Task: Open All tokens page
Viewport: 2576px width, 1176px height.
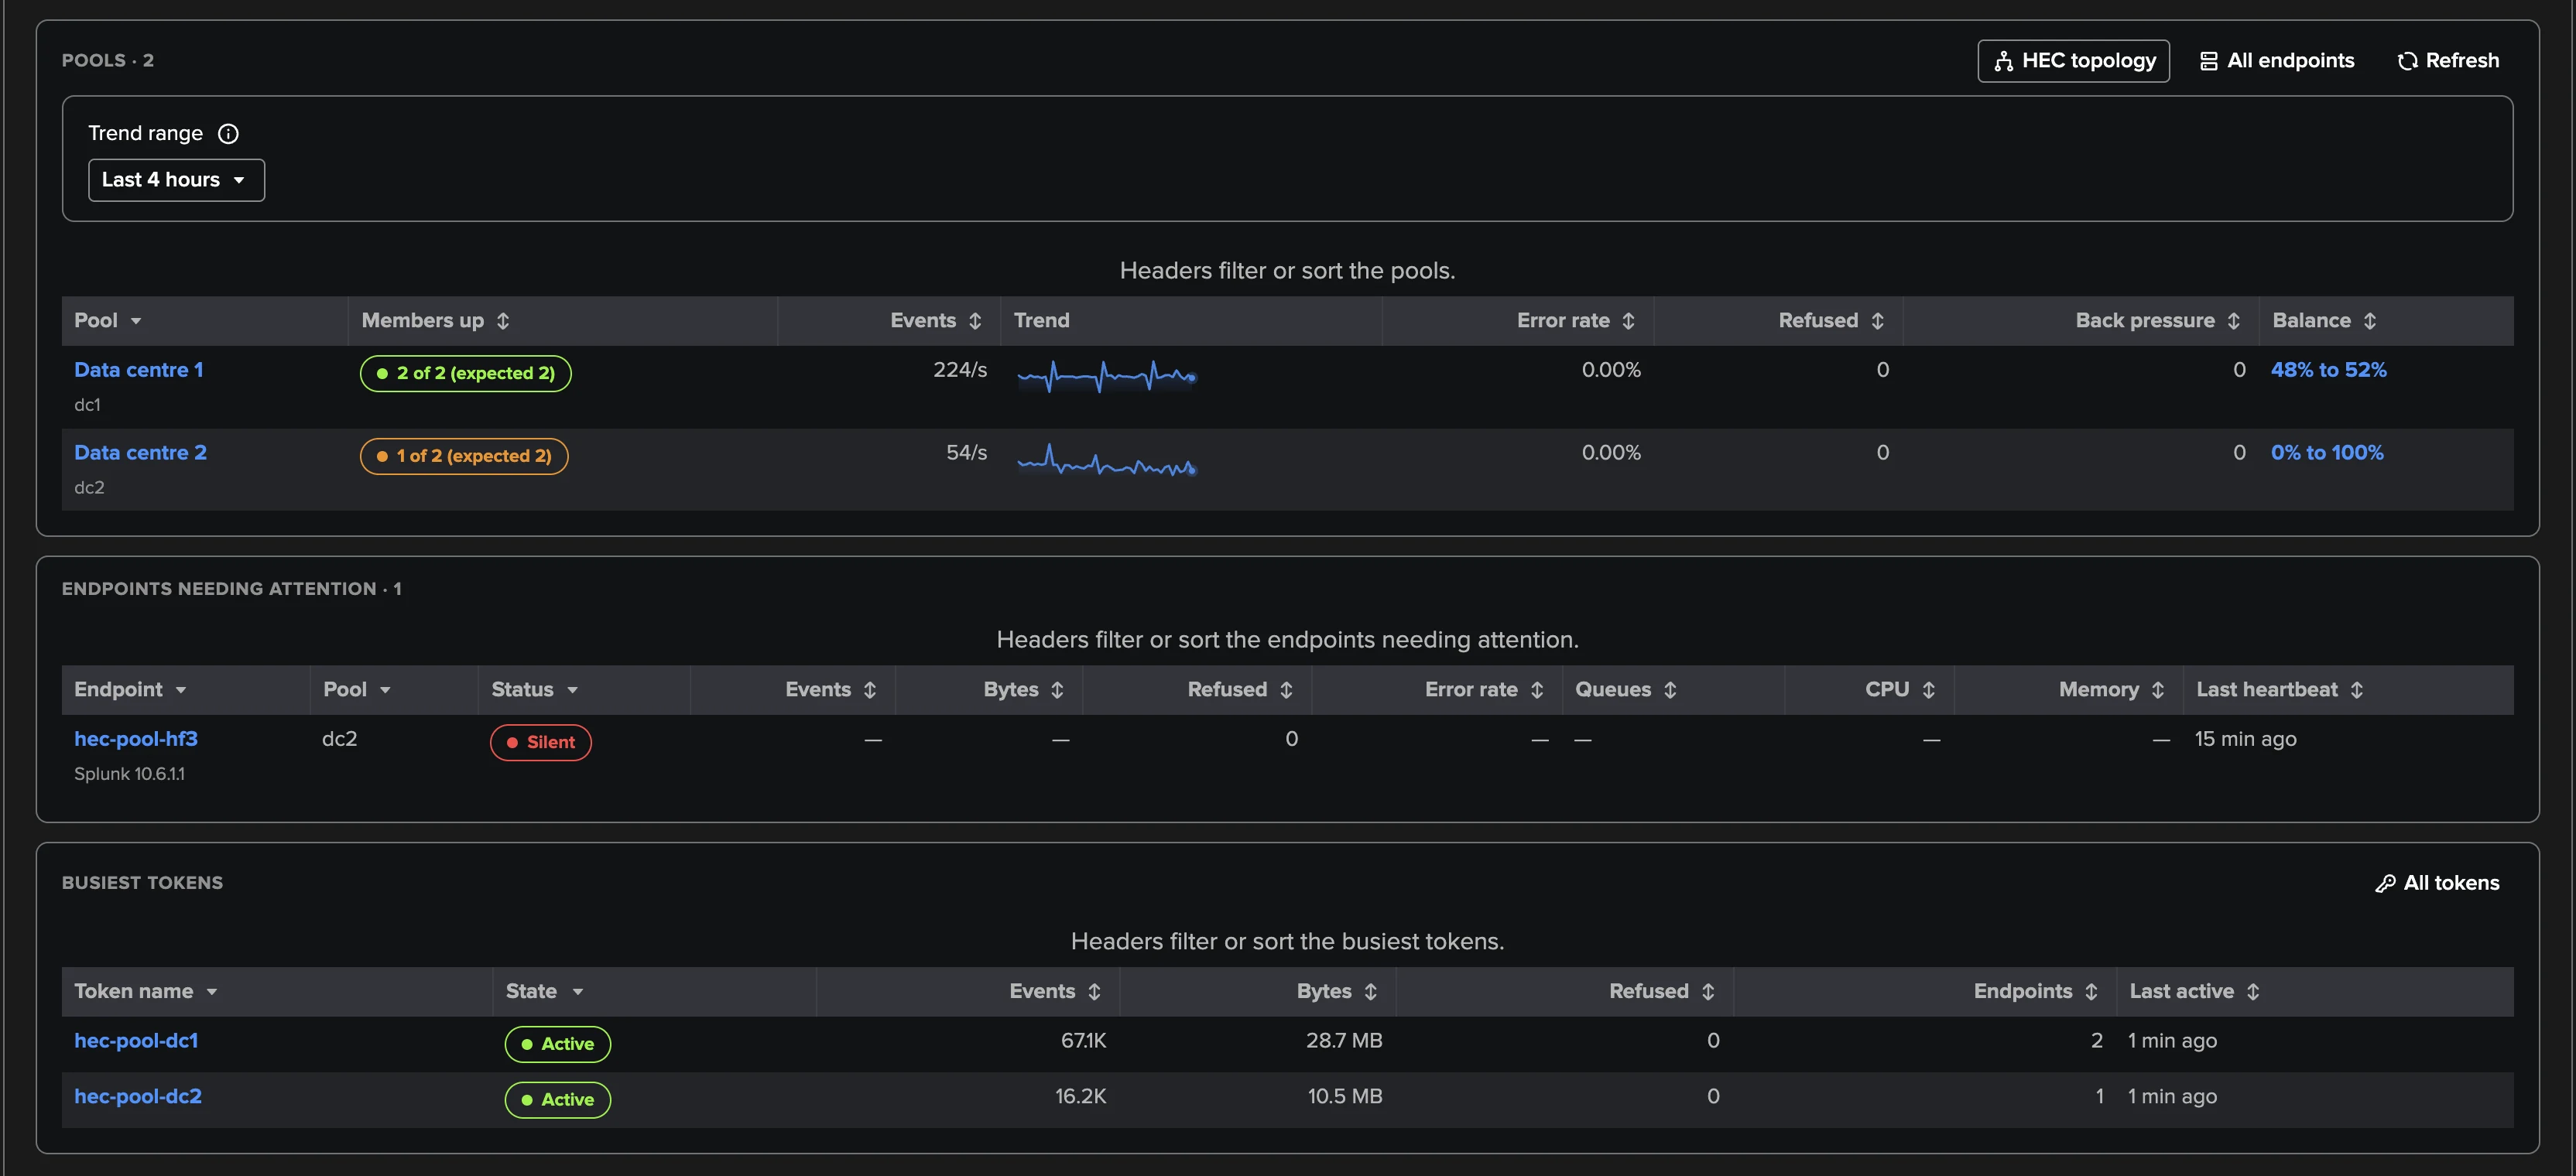Action: click(2437, 884)
